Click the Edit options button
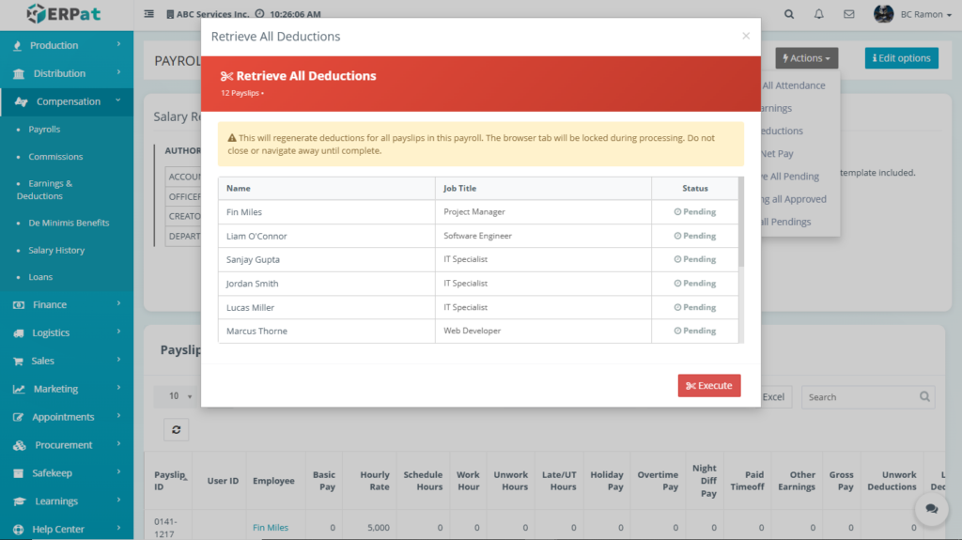Screen dimensions: 962x540 (901, 58)
